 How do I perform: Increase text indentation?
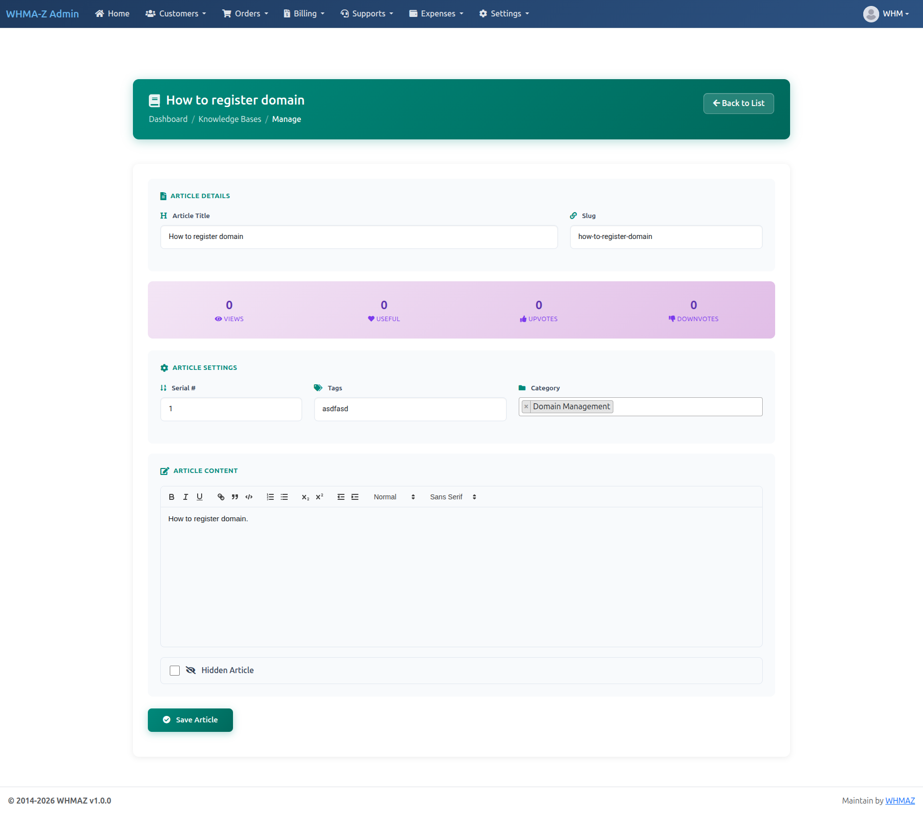click(355, 496)
